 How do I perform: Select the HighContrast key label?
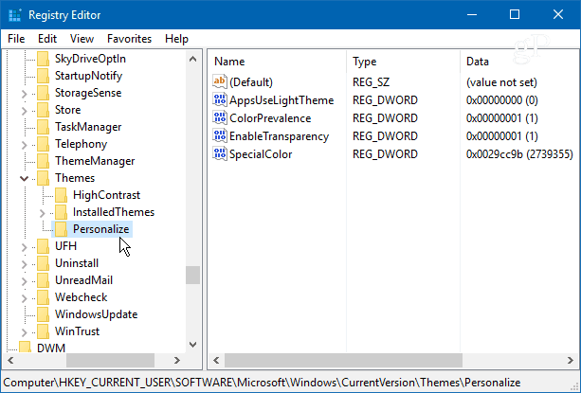point(106,195)
